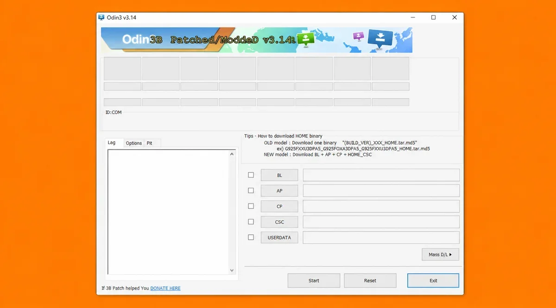Click the BL file path field

tap(381, 175)
